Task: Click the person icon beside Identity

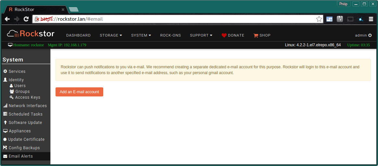Action: coord(5,80)
